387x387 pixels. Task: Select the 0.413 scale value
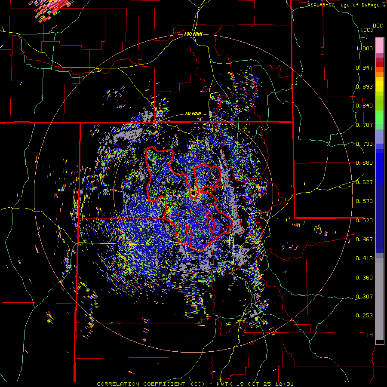coord(364,258)
